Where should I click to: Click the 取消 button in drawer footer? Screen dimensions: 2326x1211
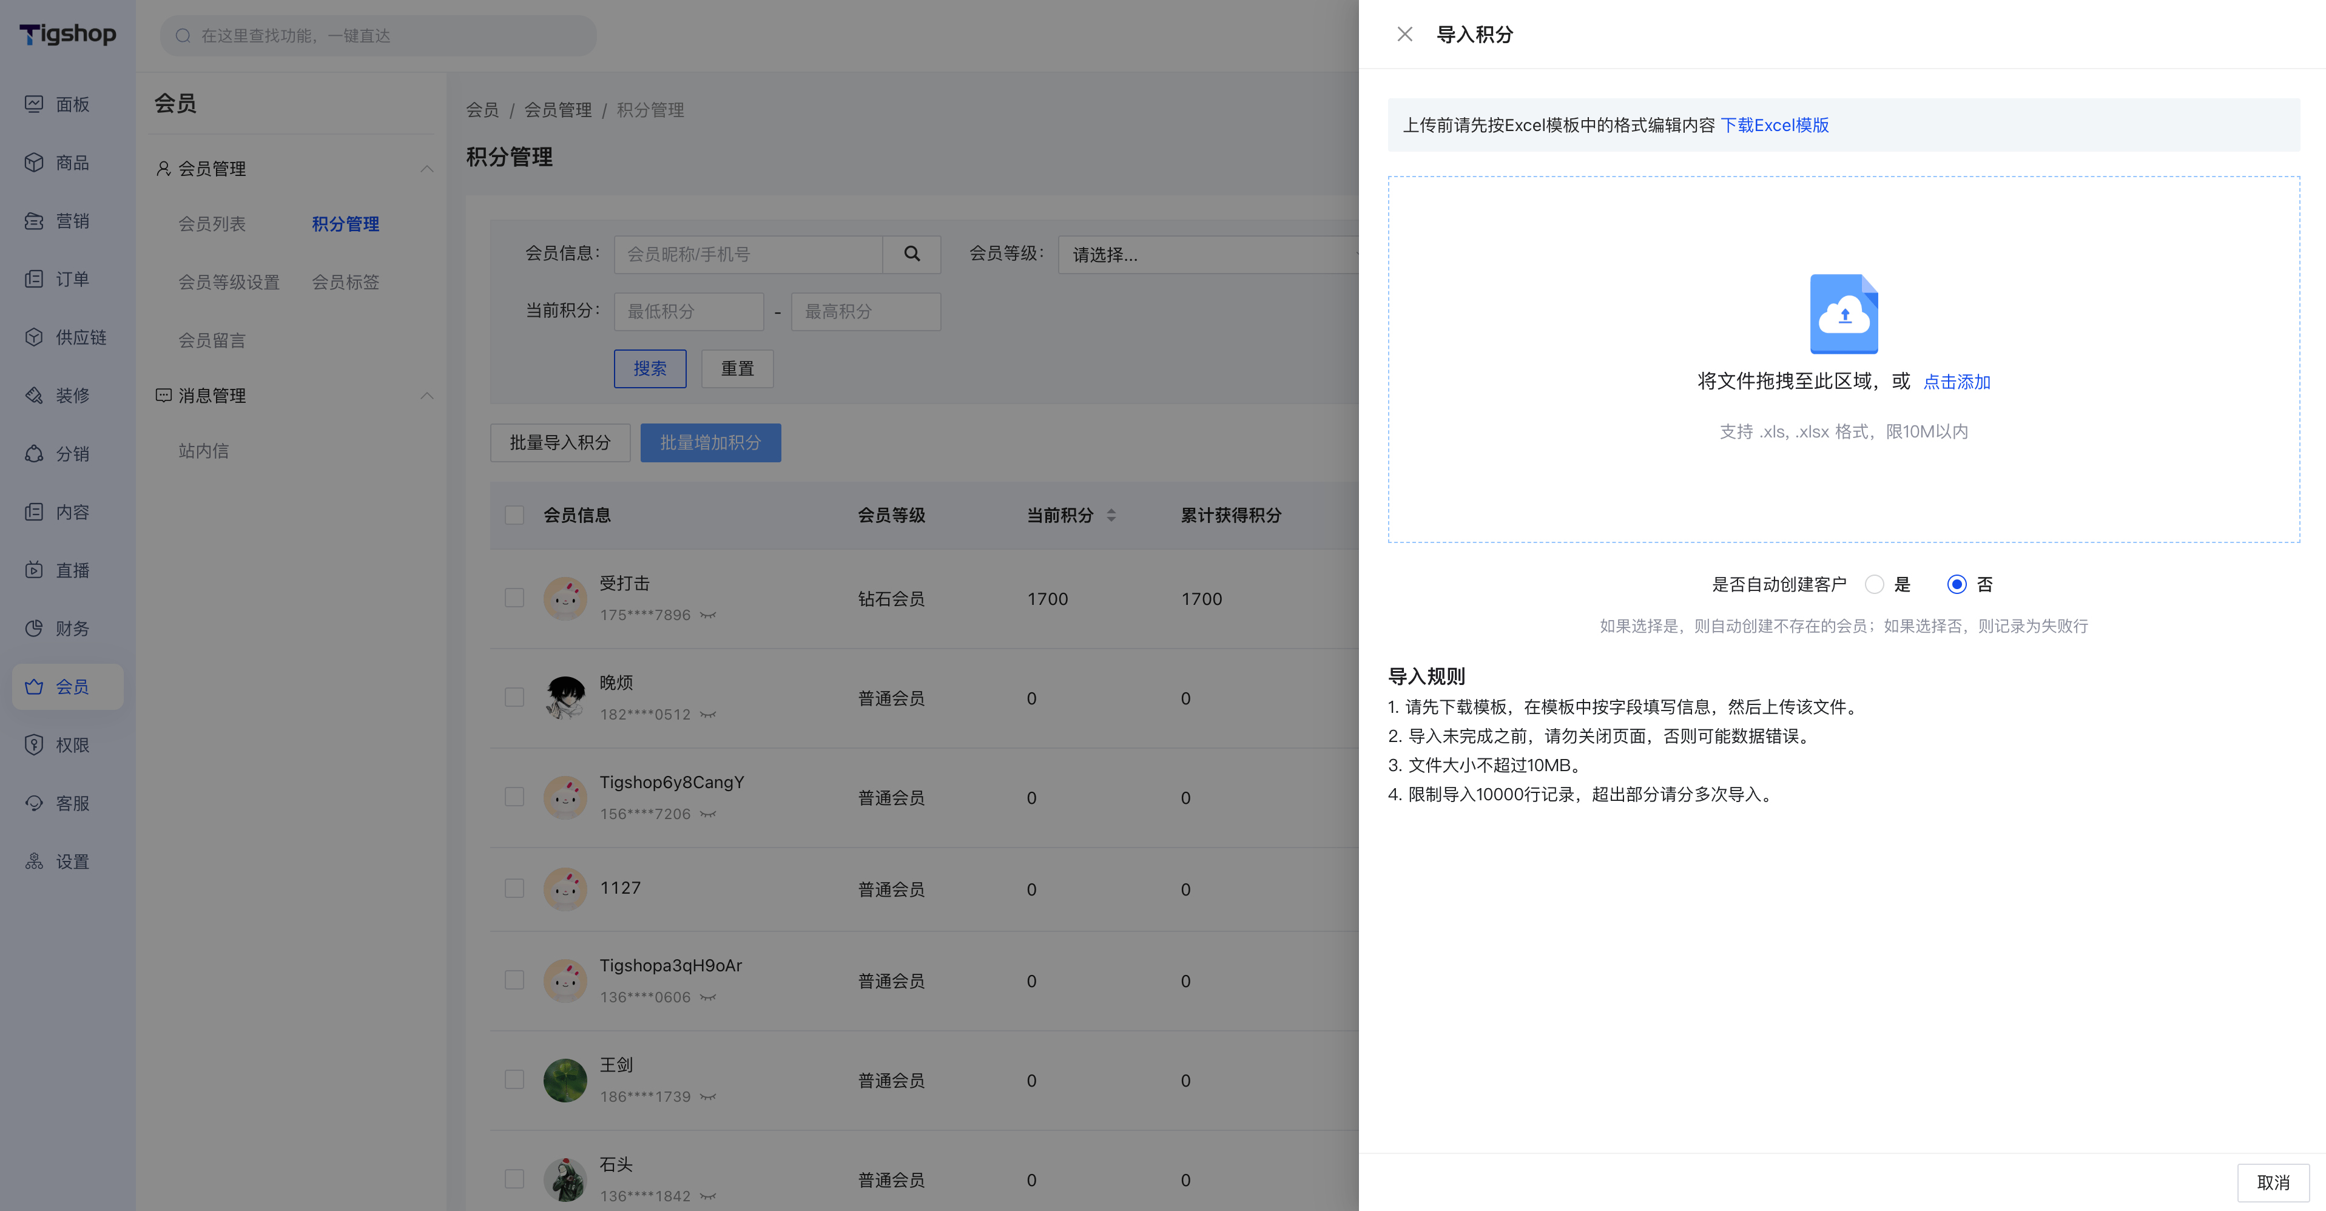coord(2273,1182)
